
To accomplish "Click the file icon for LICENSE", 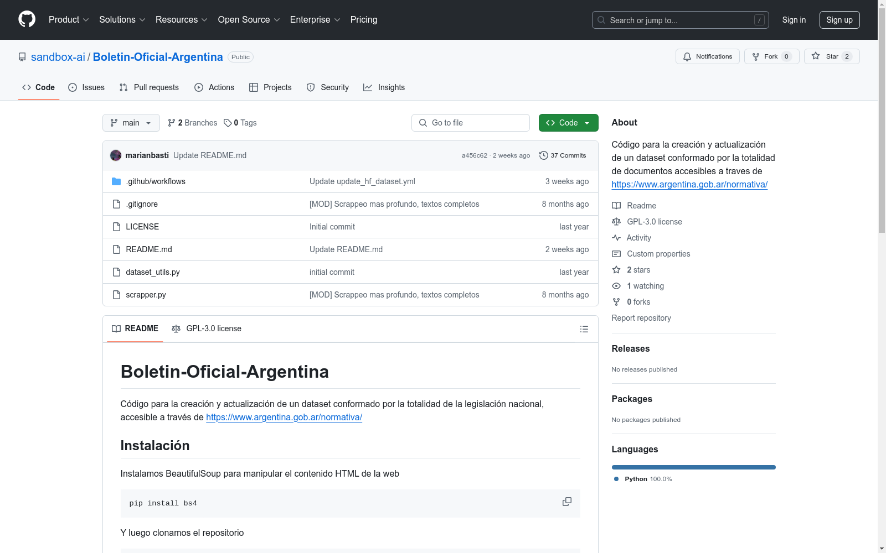I will coord(116,227).
